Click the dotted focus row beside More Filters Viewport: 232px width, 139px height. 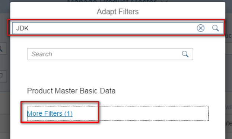pos(140,113)
